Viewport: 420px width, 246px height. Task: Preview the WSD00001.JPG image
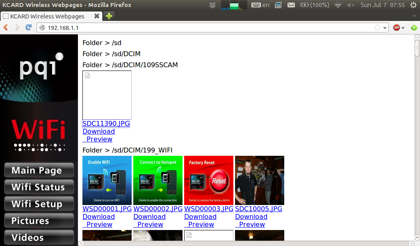click(98, 224)
